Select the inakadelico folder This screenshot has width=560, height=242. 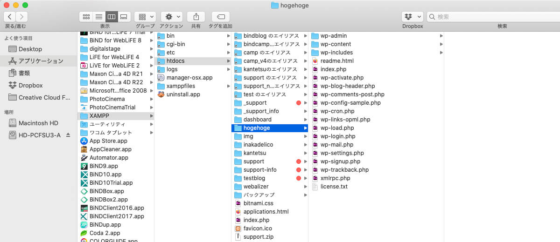270,145
